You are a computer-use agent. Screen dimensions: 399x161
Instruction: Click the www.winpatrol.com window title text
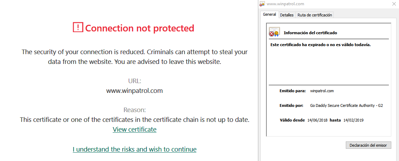tap(285, 4)
